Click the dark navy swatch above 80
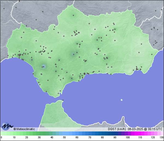Viewport: 164px width, 141px height. click(x=102, y=134)
